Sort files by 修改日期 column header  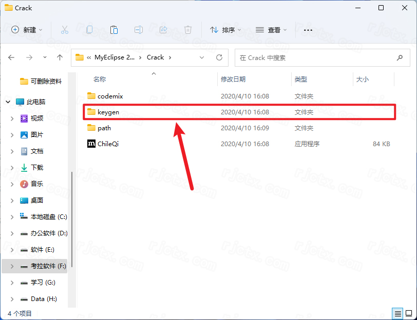(233, 79)
